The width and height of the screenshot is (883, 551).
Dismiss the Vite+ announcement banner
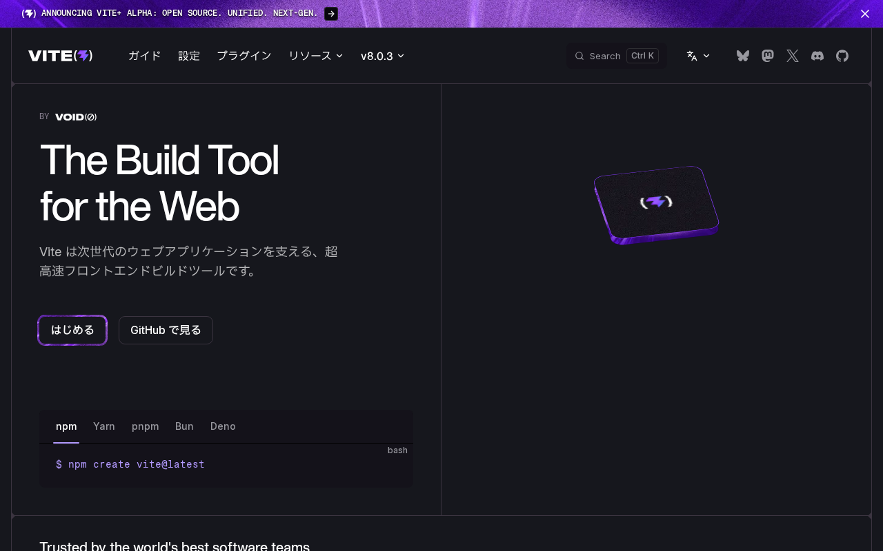[864, 14]
